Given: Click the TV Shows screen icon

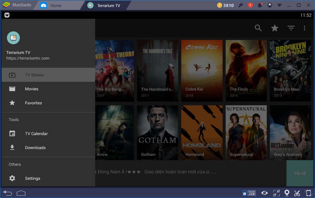Looking at the screenshot, I should [12, 75].
